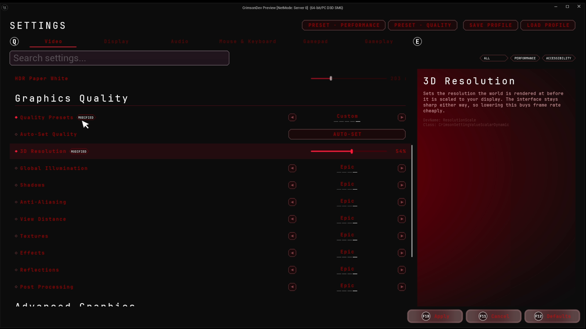Image resolution: width=586 pixels, height=329 pixels.
Task: Click left arrow for Anti-Aliasing
Action: point(292,202)
